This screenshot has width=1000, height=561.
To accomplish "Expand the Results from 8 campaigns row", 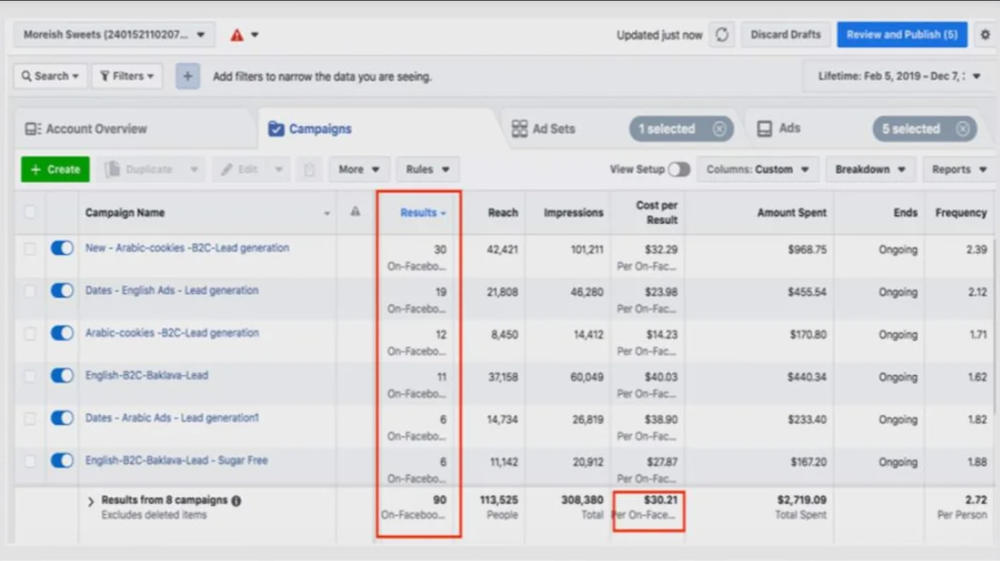I will pyautogui.click(x=90, y=502).
